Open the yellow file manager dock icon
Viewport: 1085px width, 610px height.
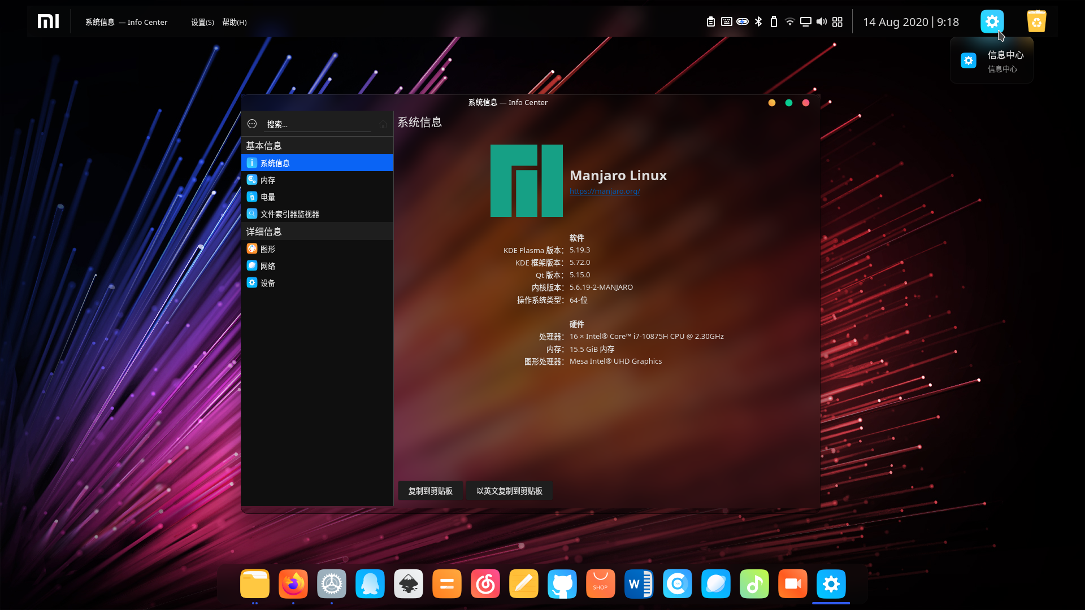pyautogui.click(x=255, y=583)
